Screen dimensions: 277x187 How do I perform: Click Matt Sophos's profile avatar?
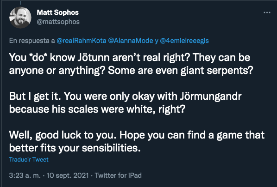[x=20, y=18]
